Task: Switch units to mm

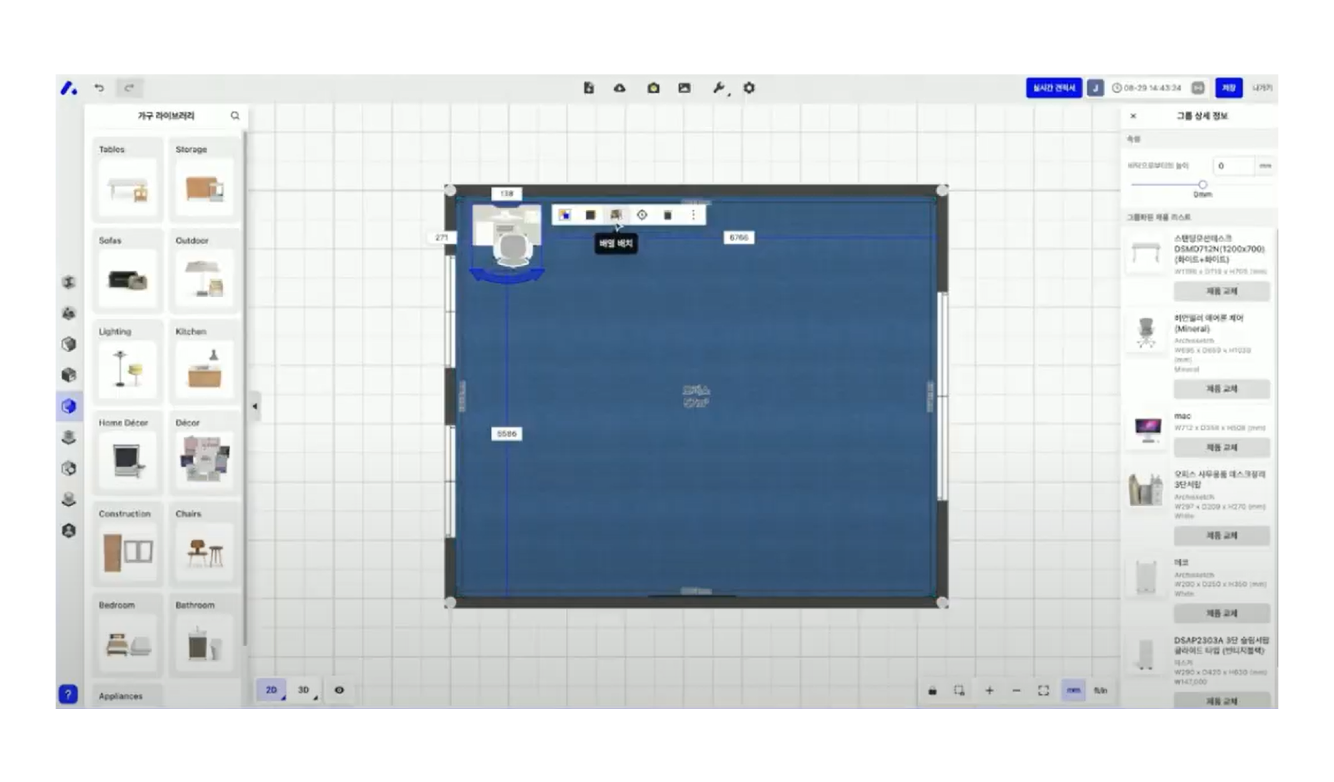Action: click(1073, 690)
